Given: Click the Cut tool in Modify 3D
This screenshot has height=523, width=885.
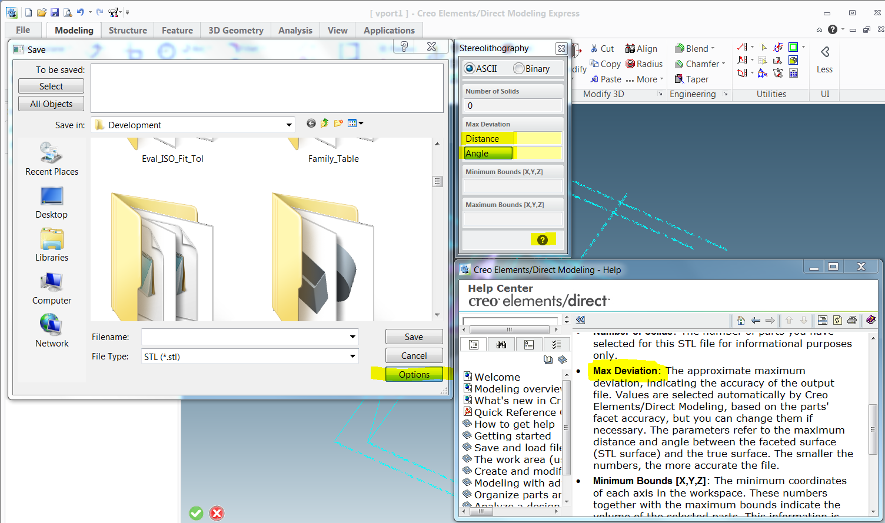Looking at the screenshot, I should [602, 49].
